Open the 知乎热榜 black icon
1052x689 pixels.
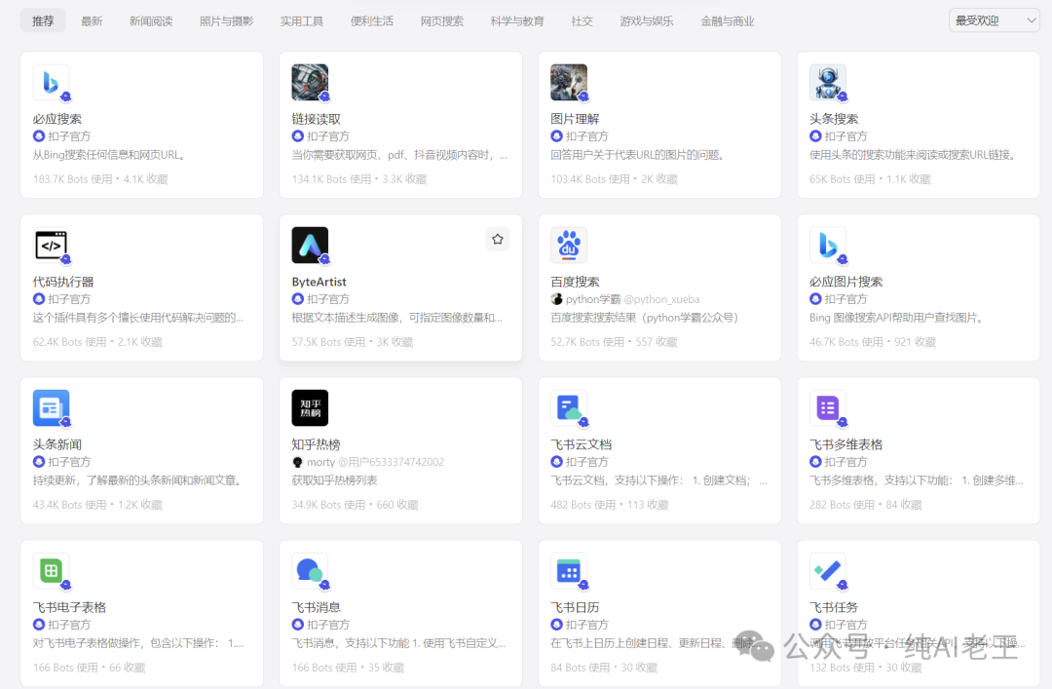pyautogui.click(x=310, y=407)
